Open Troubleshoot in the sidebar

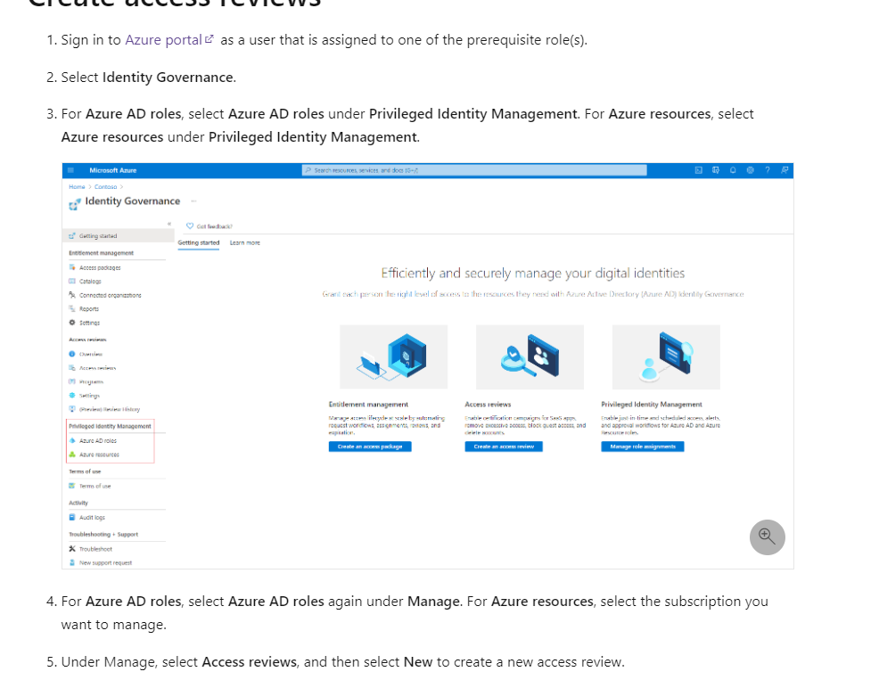coord(95,549)
